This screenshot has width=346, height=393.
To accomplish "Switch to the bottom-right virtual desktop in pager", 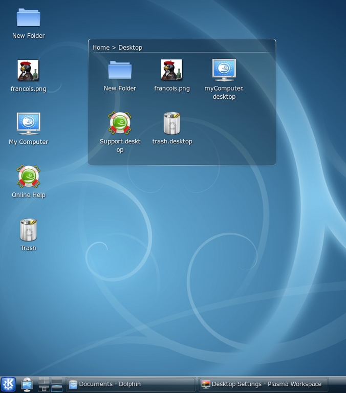I will click(56, 388).
